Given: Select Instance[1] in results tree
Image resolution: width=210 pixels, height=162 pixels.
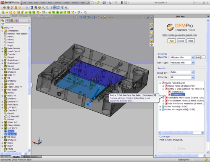Looking at the screenshot, I should pos(178,92).
